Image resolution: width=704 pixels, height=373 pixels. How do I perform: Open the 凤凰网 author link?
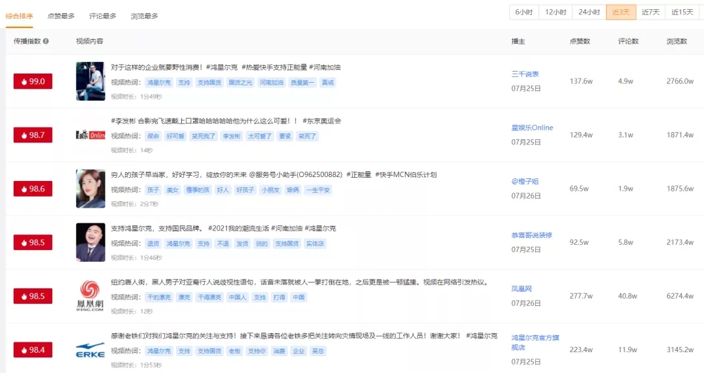521,289
